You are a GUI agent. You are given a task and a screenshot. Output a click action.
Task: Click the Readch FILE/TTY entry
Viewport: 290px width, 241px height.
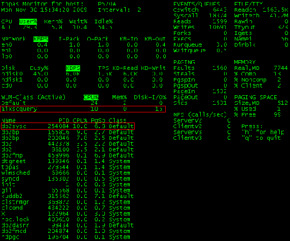click(261, 10)
